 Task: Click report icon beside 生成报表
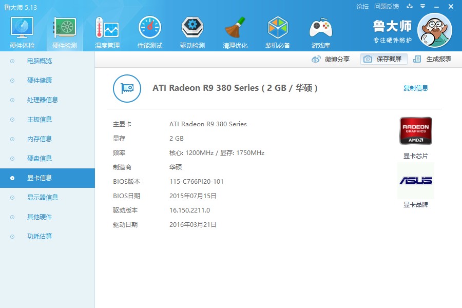pyautogui.click(x=417, y=59)
